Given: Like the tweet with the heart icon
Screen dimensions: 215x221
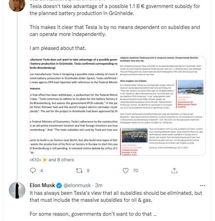Looking at the screenshot, I should click(126, 171).
